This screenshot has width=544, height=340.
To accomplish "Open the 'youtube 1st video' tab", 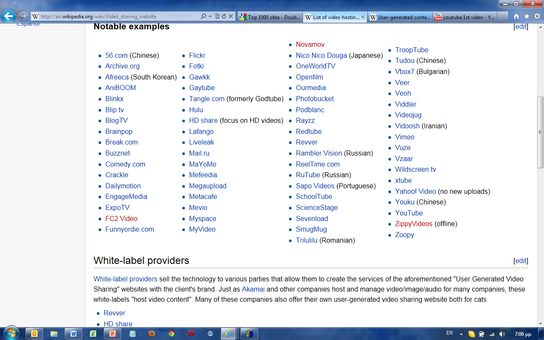I will tap(465, 17).
